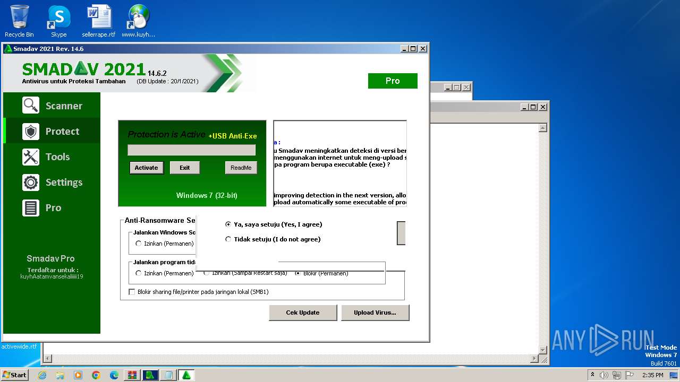The width and height of the screenshot is (680, 382).
Task: Click the 'Windows 7 (32-bit)' text
Action: point(207,195)
